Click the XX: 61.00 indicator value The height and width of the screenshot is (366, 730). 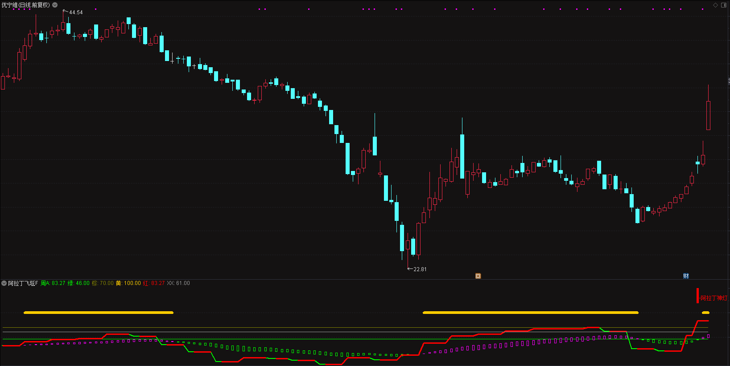pos(178,283)
